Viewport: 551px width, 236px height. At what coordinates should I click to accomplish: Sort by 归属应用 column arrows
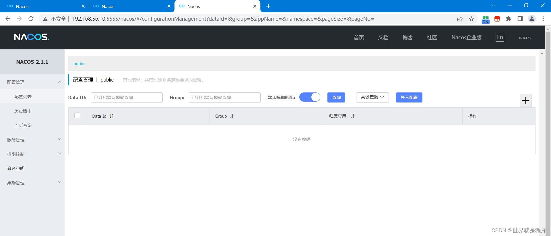pyautogui.click(x=353, y=116)
